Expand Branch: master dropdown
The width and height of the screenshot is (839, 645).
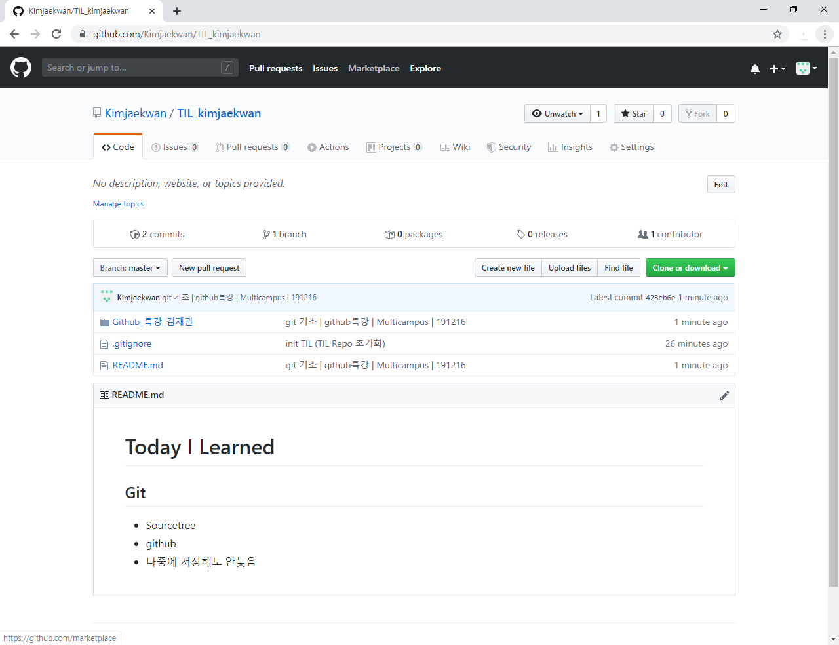point(130,267)
